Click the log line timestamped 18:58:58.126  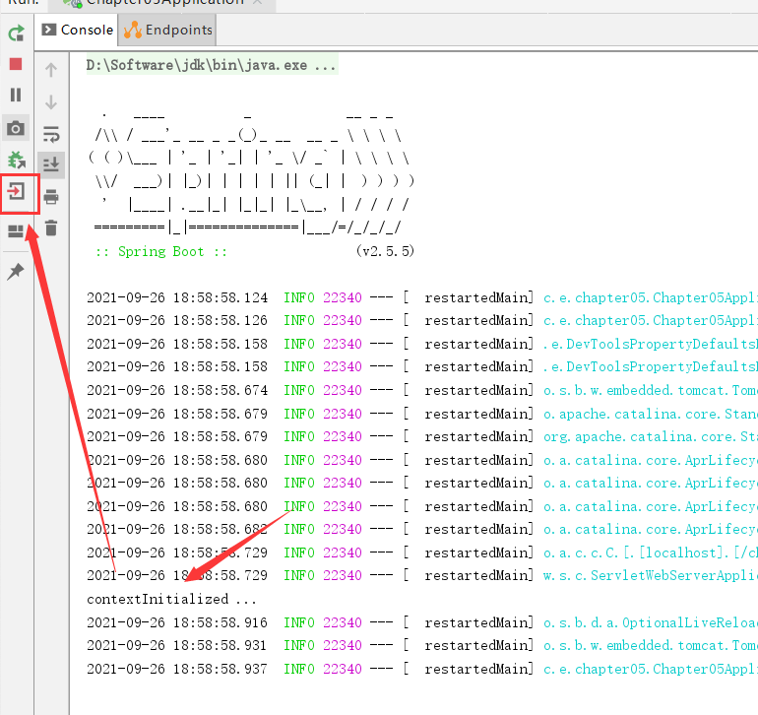pyautogui.click(x=422, y=320)
